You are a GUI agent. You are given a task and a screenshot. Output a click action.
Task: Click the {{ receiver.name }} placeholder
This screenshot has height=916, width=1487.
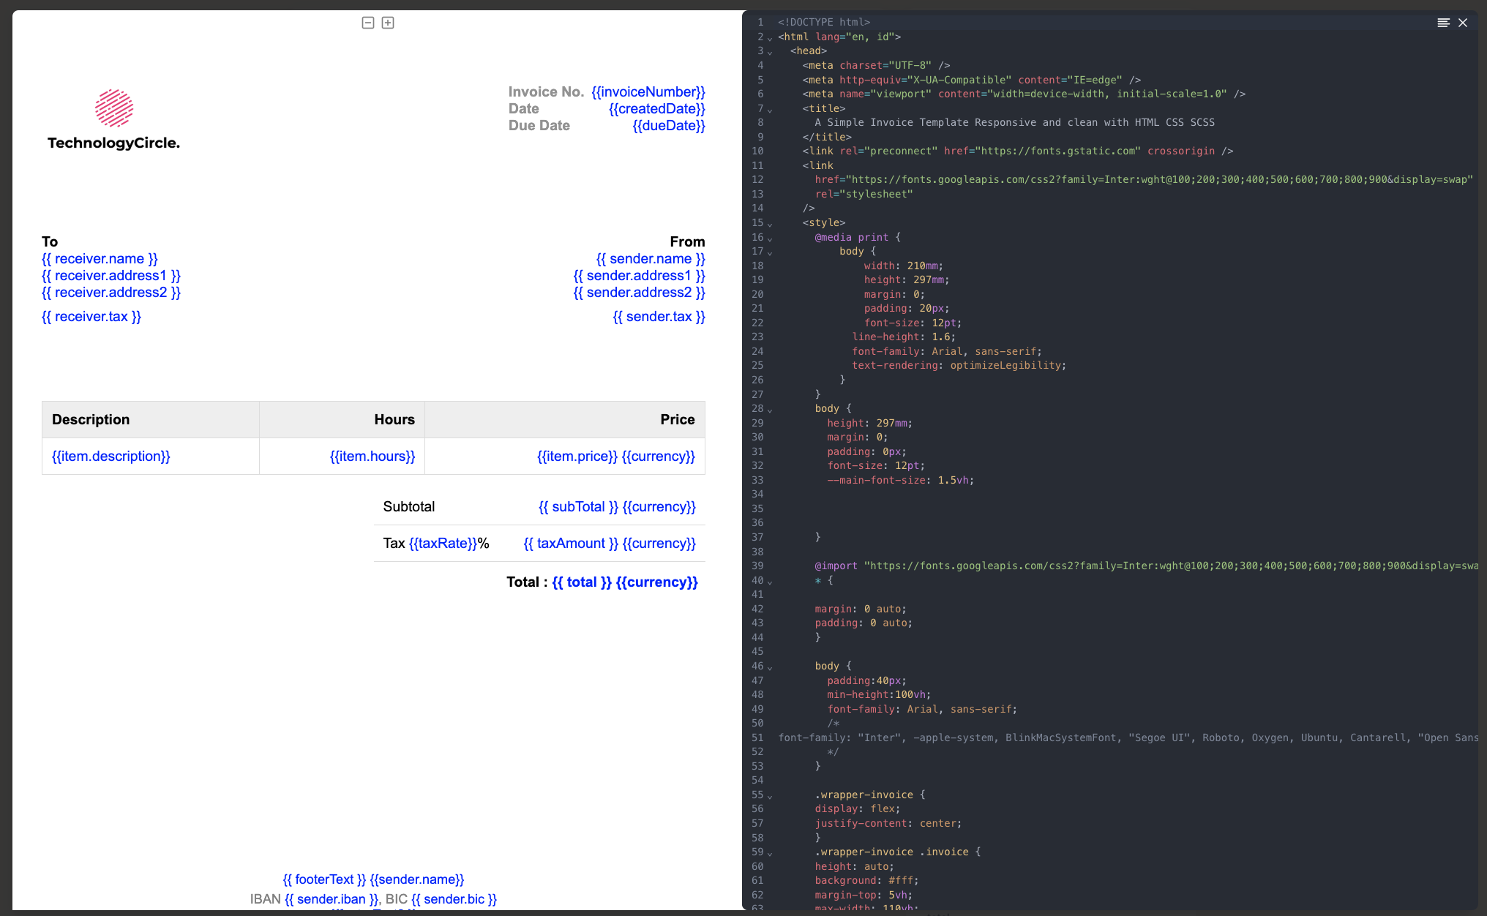[x=100, y=259]
